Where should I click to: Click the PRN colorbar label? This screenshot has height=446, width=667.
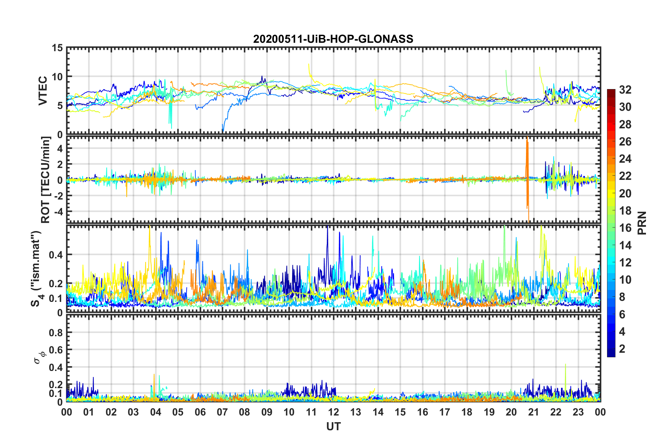point(642,223)
